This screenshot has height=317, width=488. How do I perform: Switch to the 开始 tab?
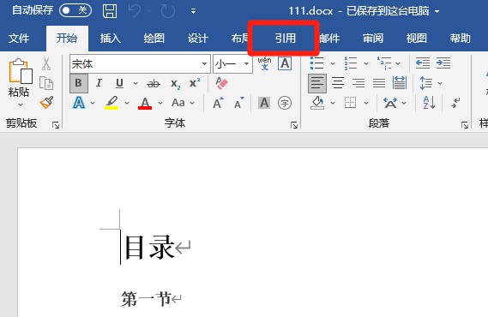coord(67,39)
